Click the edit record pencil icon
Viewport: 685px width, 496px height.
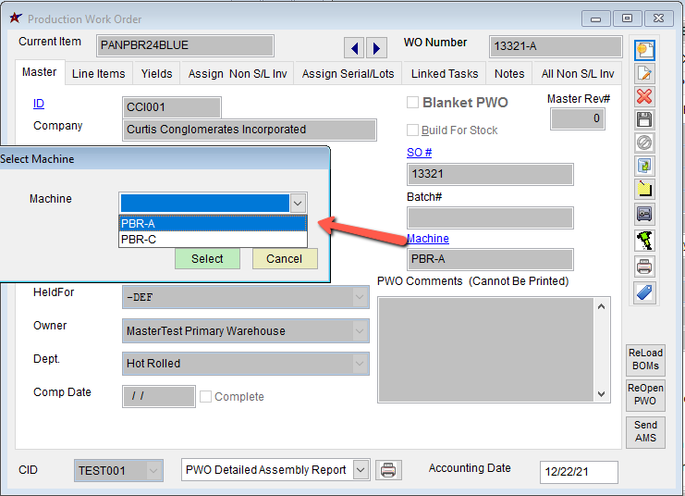[x=644, y=73]
